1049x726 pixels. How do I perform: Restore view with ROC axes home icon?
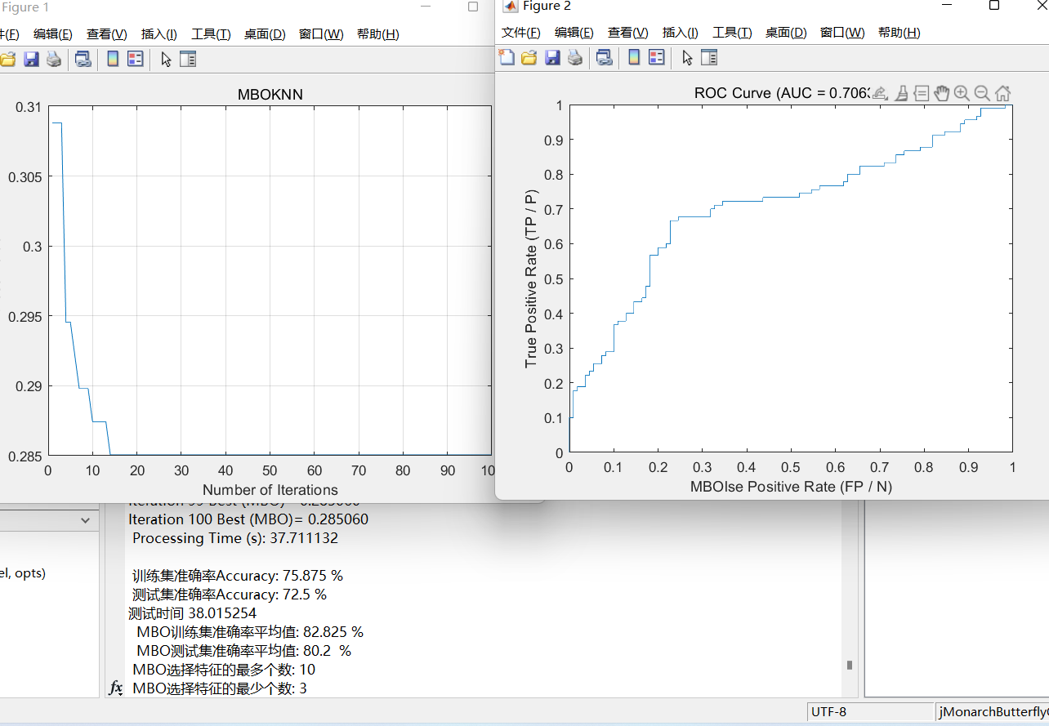click(1002, 93)
